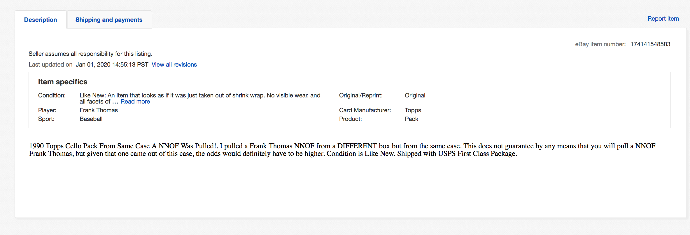
Task: Open View all revisions link
Action: tap(174, 65)
